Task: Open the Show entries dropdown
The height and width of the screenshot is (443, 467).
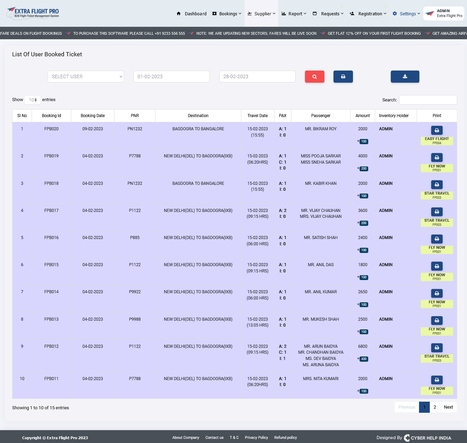Action: pos(32,100)
